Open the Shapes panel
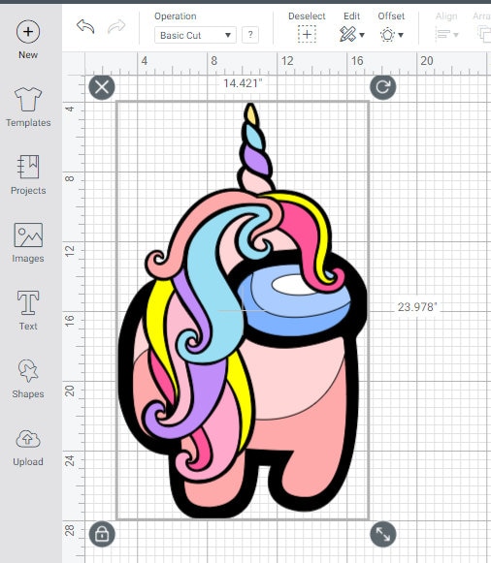Screen dimensions: 491x563 [28, 379]
